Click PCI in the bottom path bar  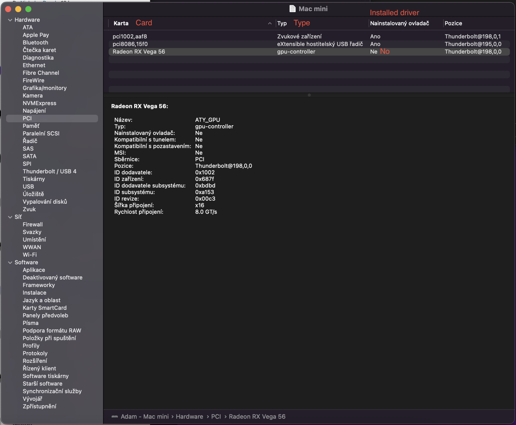[216, 417]
